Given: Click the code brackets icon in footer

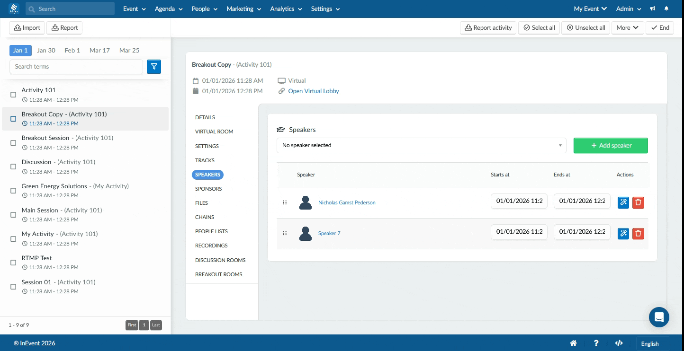Looking at the screenshot, I should 619,343.
